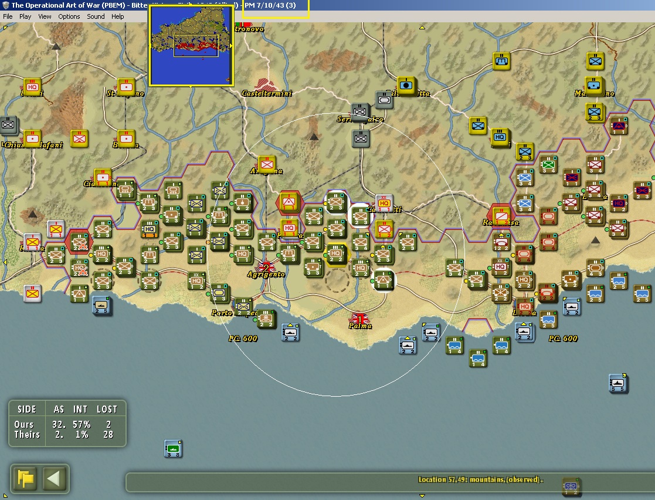The width and height of the screenshot is (655, 500).
Task: Click the left edge scroll arrow
Action: coord(5,262)
